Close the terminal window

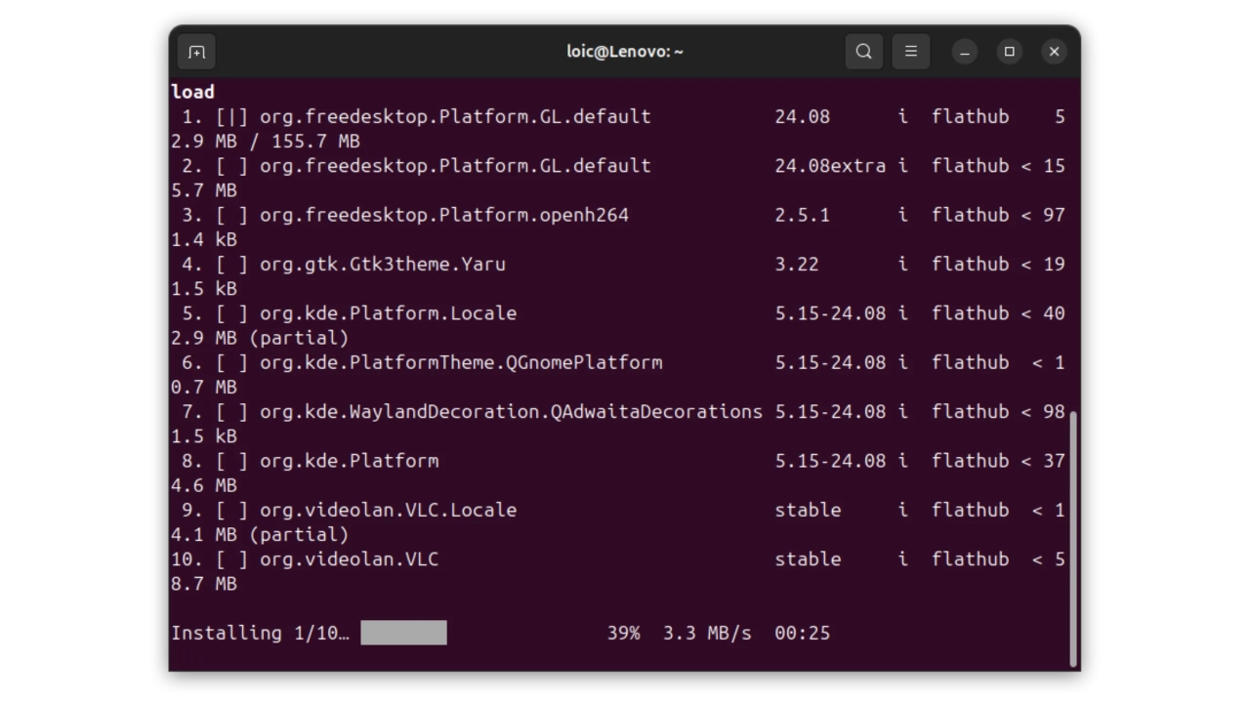click(x=1054, y=52)
